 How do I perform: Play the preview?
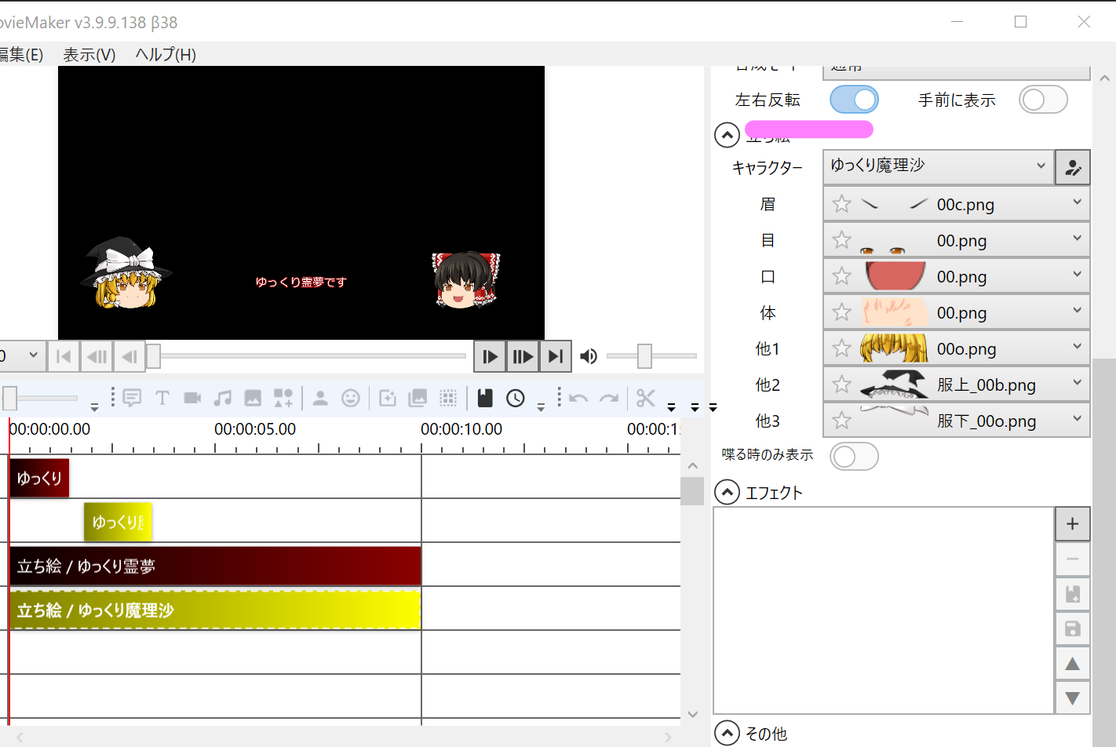pos(490,356)
